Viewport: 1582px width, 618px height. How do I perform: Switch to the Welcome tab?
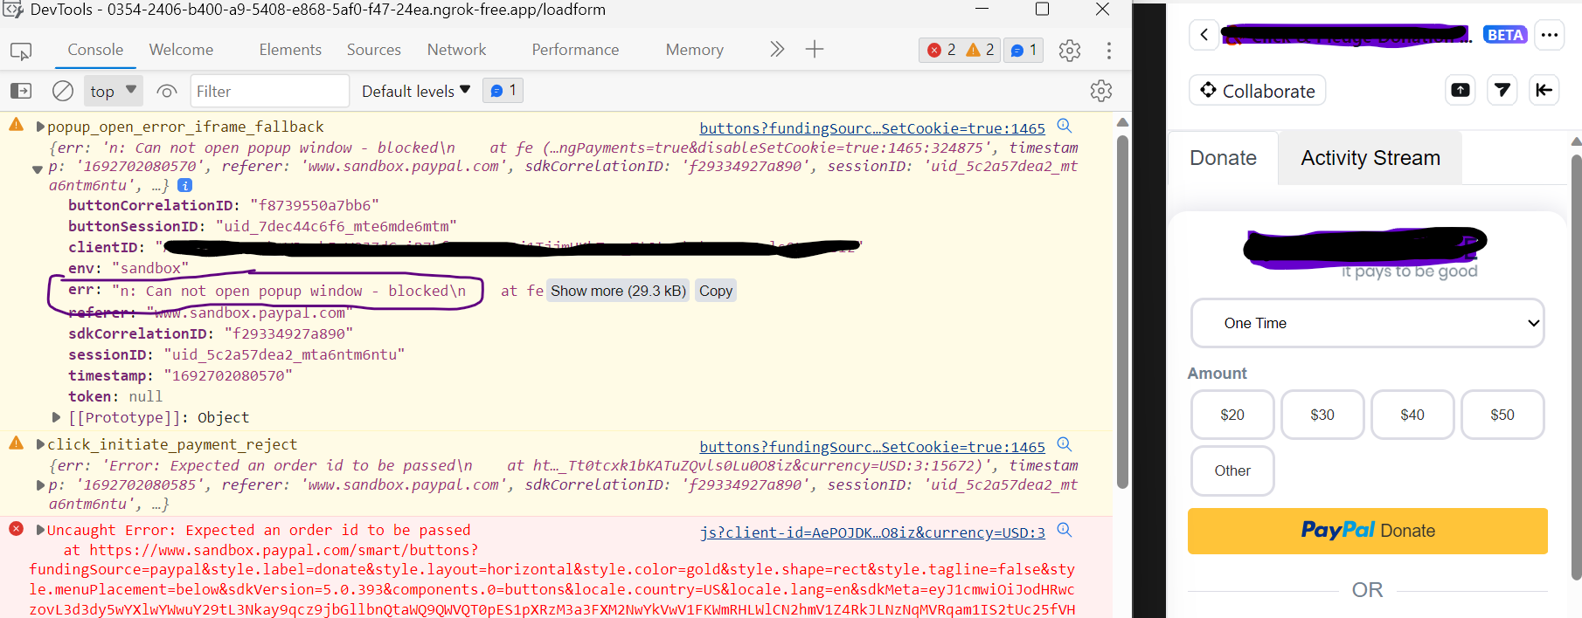181,50
